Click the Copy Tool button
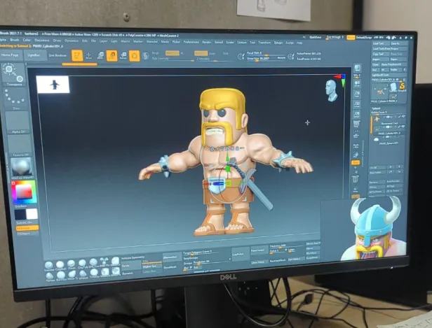432x328 pixels. click(380, 54)
